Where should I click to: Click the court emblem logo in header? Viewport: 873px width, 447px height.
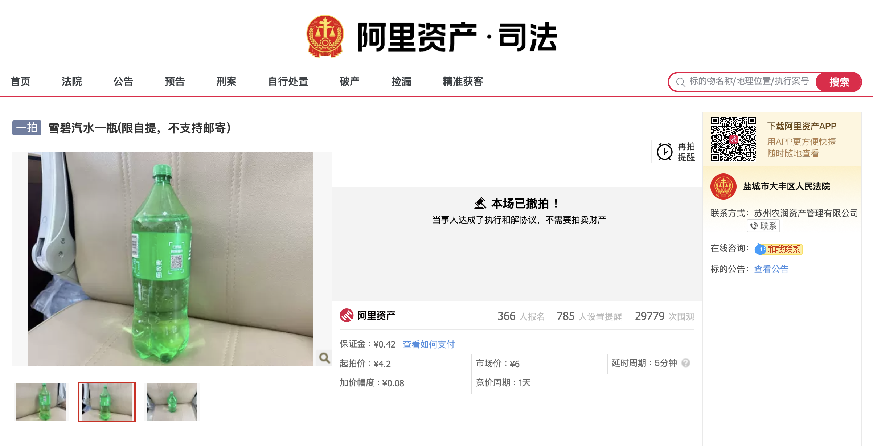[x=325, y=36]
